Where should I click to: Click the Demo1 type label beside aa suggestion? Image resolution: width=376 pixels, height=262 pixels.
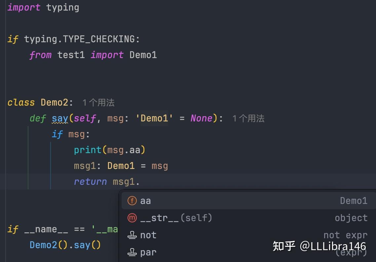click(x=354, y=201)
